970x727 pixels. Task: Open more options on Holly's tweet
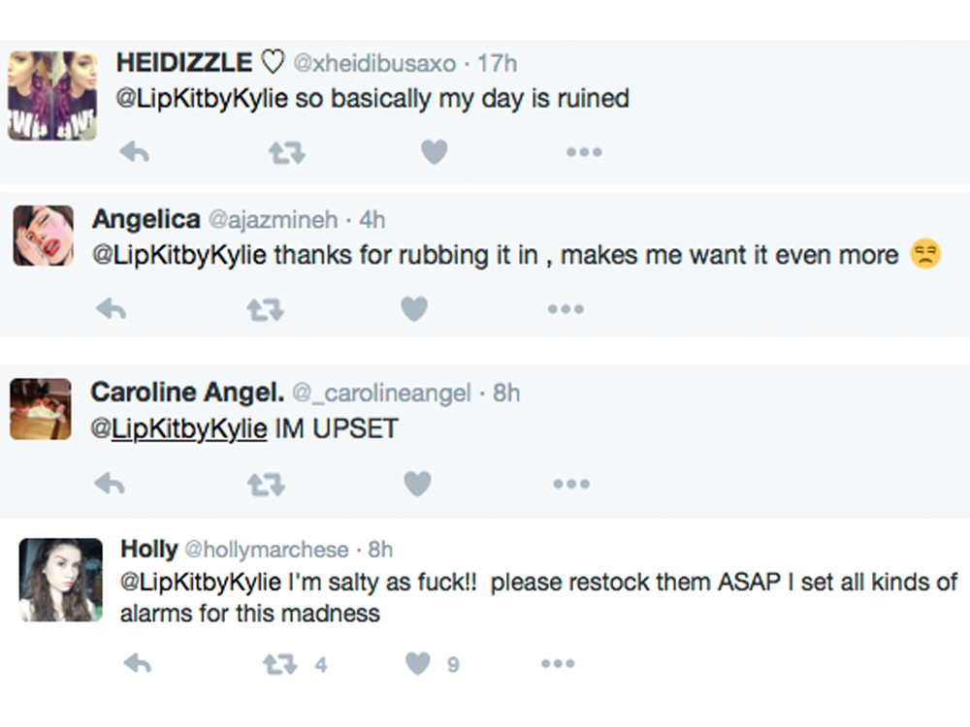(558, 664)
